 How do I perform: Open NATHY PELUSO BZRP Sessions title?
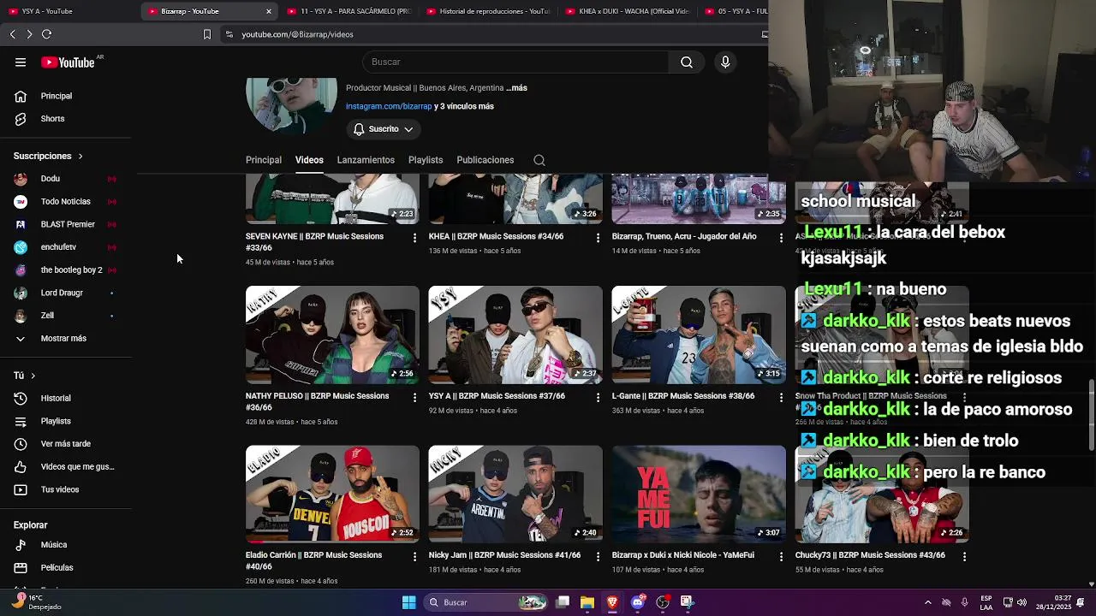pyautogui.click(x=317, y=402)
